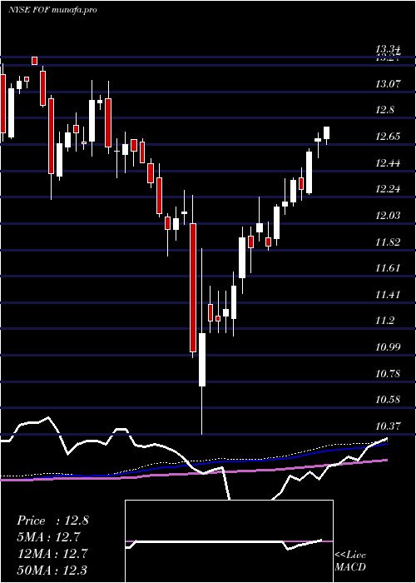Click the 13.34 price level label
The image size is (416, 583).
pos(389,48)
